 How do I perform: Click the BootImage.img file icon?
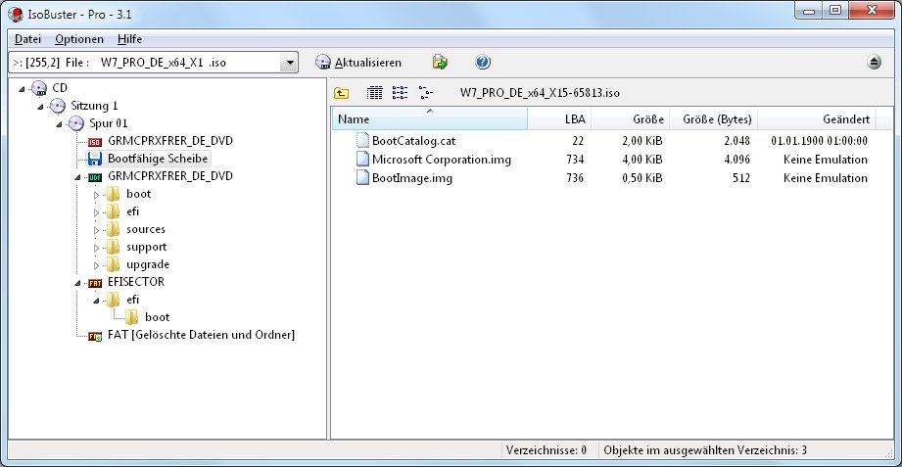(361, 178)
